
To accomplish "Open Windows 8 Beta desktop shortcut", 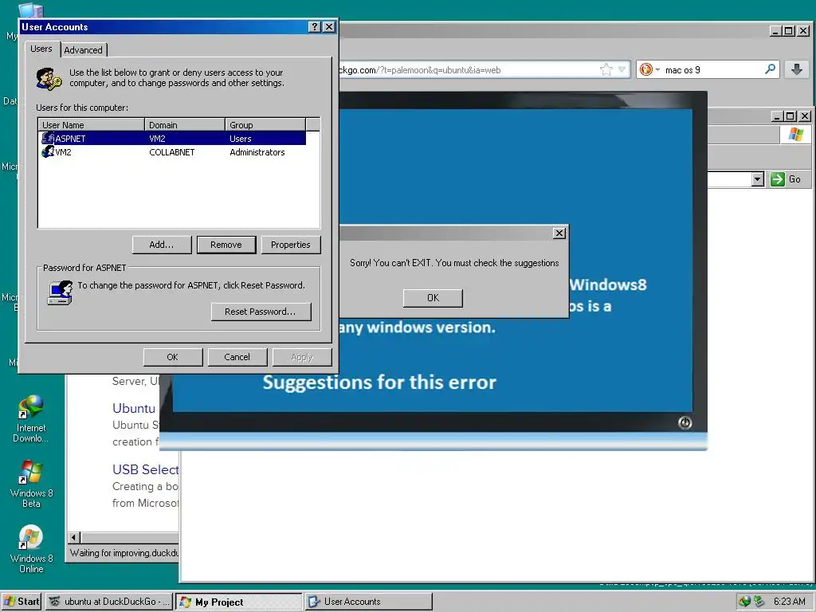I will (31, 484).
